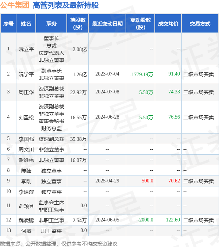Select the name 周文川

coord(26,150)
